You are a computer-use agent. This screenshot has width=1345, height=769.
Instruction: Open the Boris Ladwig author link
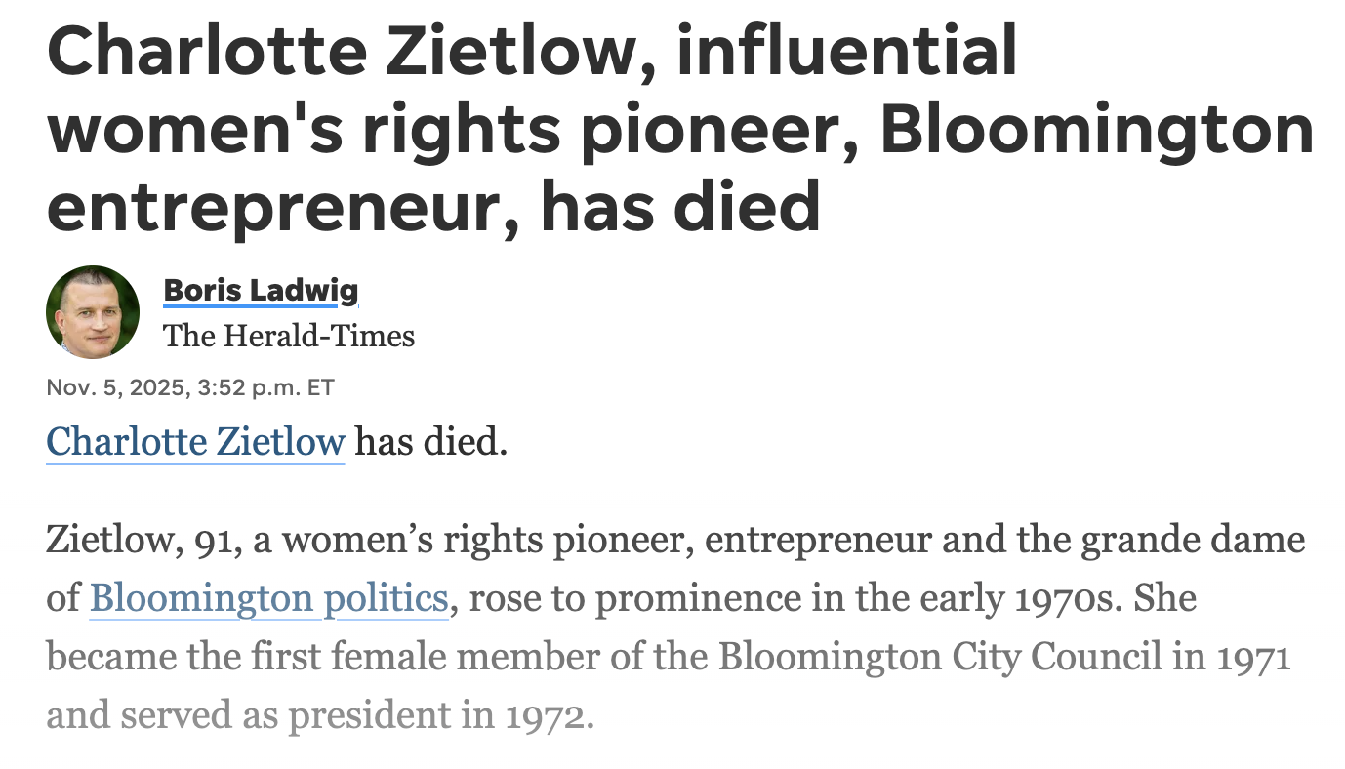(x=261, y=290)
